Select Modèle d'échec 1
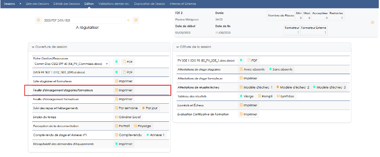This screenshot has width=380, height=157. (256, 87)
